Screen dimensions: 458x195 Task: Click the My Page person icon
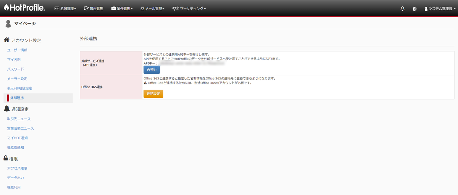pyautogui.click(x=8, y=24)
